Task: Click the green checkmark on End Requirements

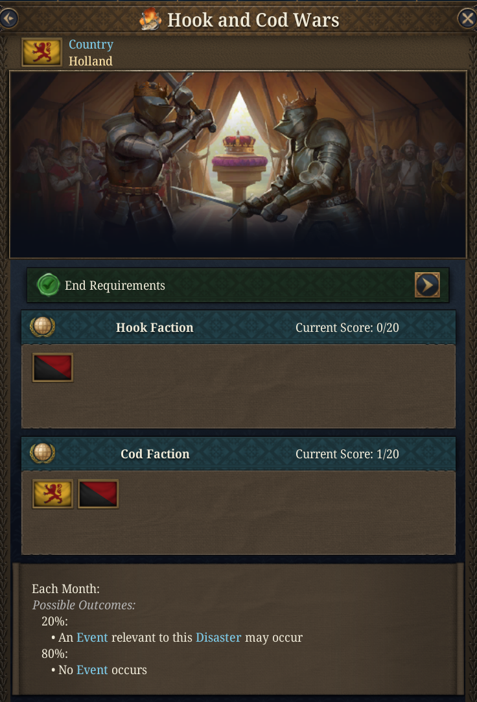Action: (x=48, y=284)
